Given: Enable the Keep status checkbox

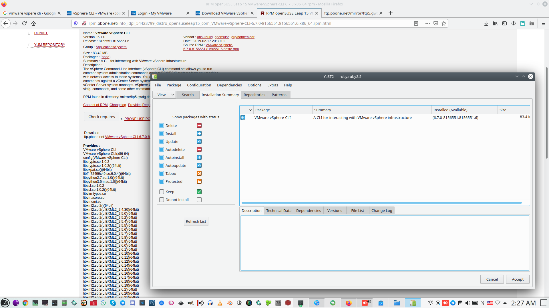Looking at the screenshot, I should [x=162, y=192].
